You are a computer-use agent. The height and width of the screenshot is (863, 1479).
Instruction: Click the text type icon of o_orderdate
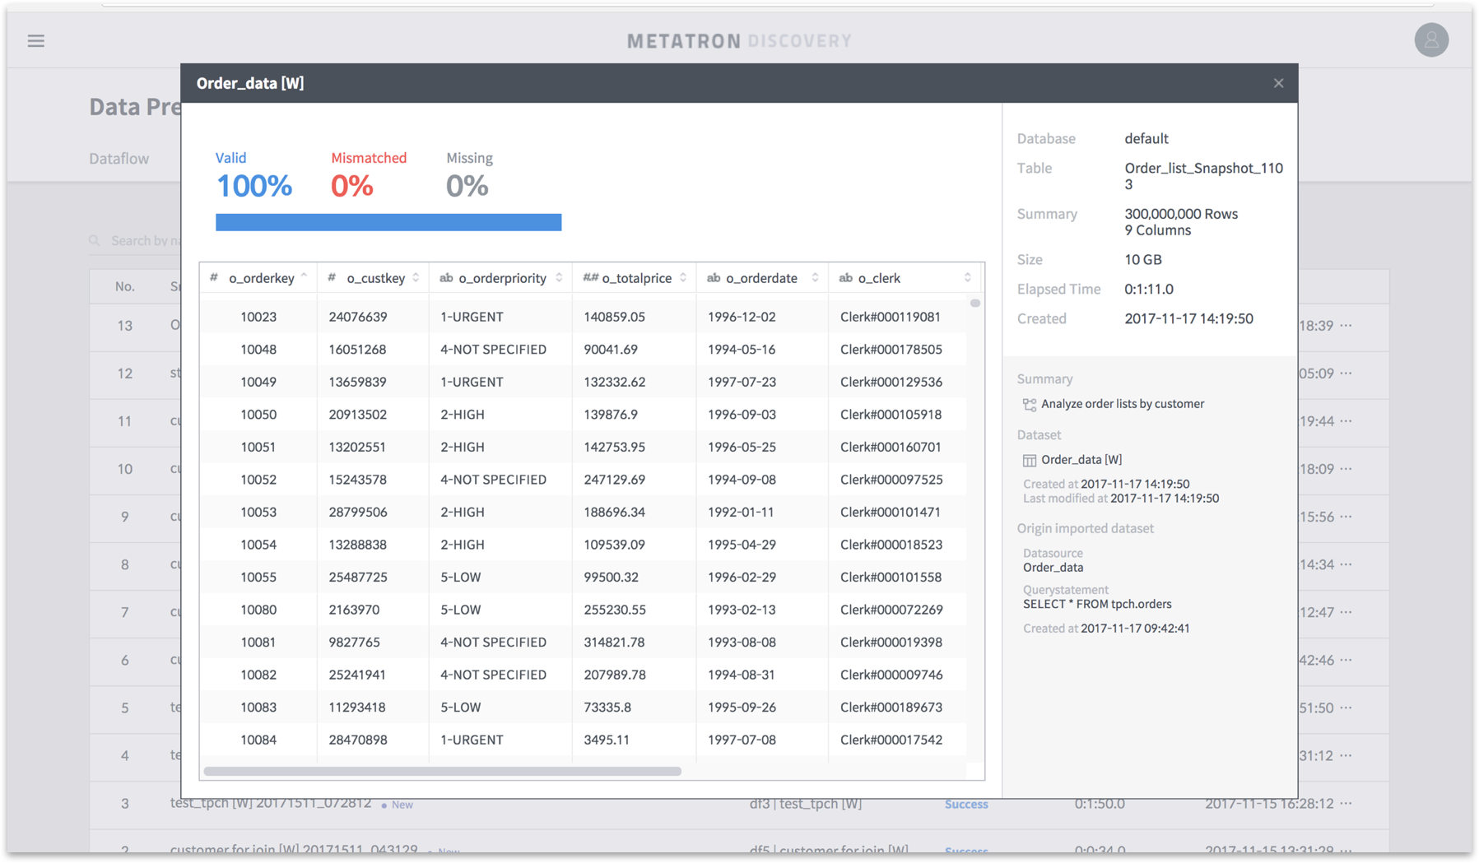(714, 278)
